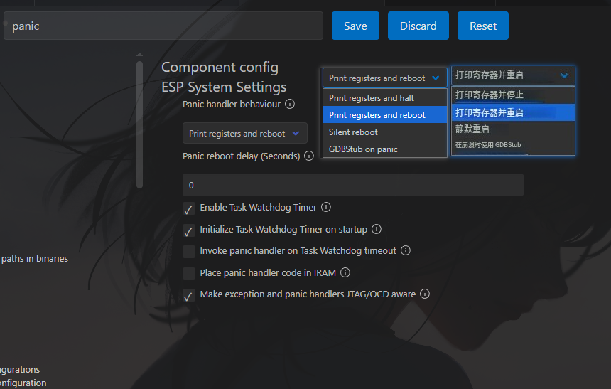The width and height of the screenshot is (611, 389).
Task: Select the highlighted 打印寄存器并重启 option
Action: click(x=513, y=112)
